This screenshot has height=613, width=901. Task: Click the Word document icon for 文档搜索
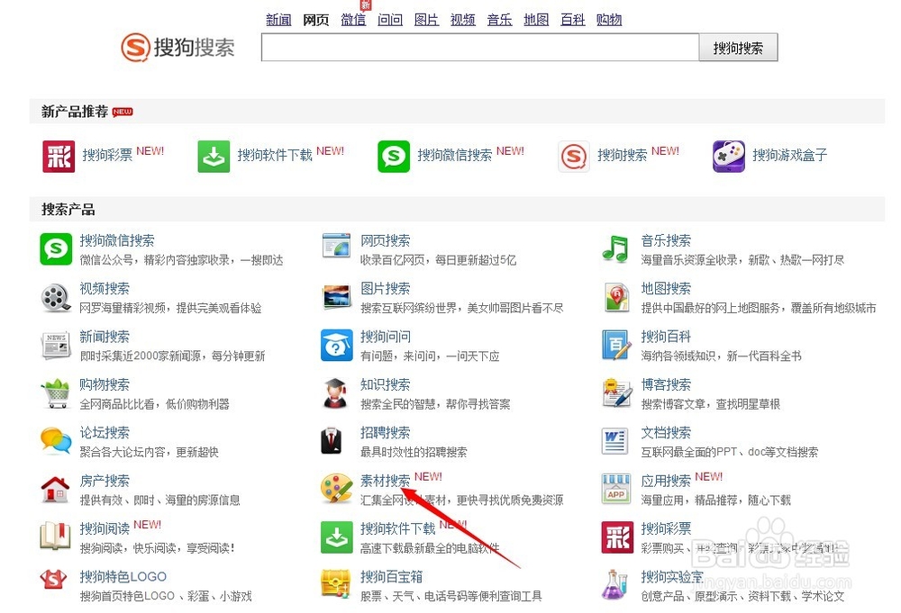(614, 441)
